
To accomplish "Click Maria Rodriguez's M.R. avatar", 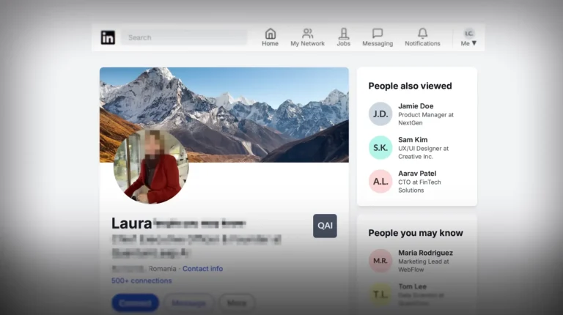I will pyautogui.click(x=380, y=261).
